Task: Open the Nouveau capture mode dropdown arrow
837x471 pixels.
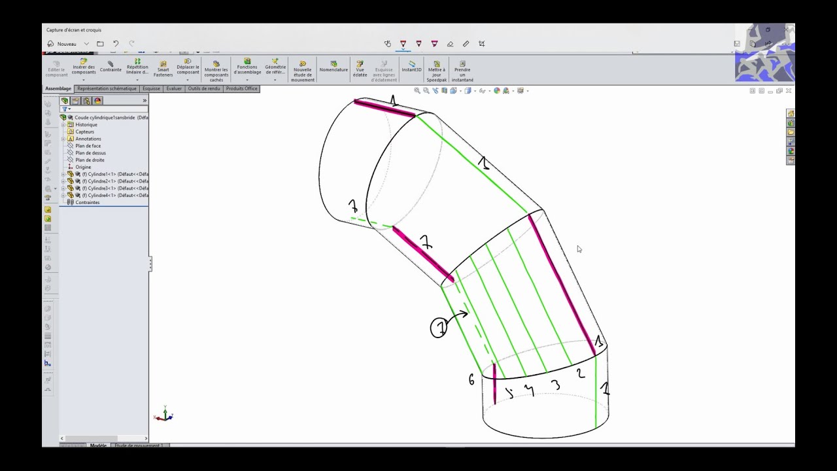Action: click(x=86, y=44)
